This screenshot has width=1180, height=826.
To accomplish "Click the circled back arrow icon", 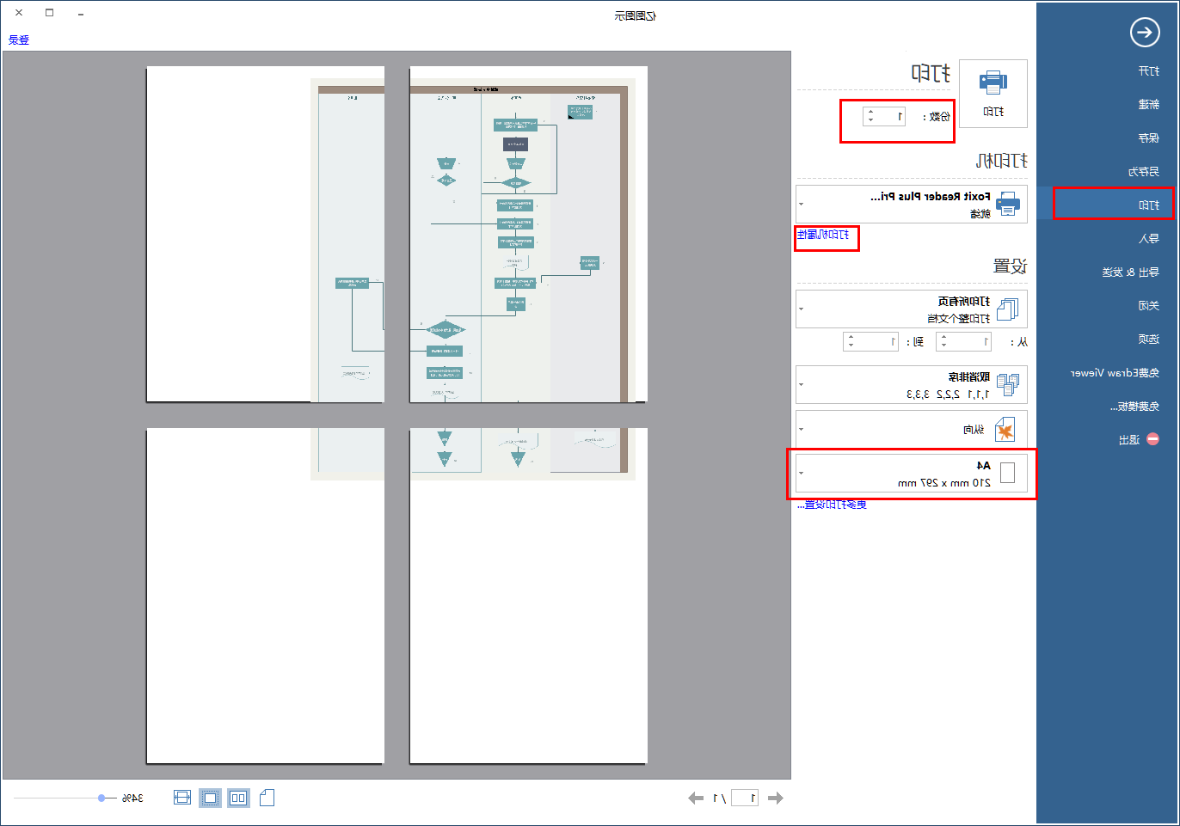I will [1144, 33].
